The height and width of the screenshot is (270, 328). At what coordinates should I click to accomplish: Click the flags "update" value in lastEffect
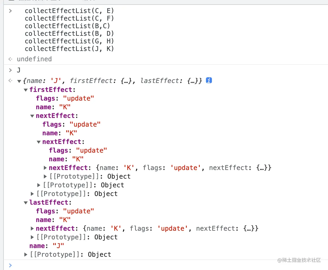tap(78, 211)
